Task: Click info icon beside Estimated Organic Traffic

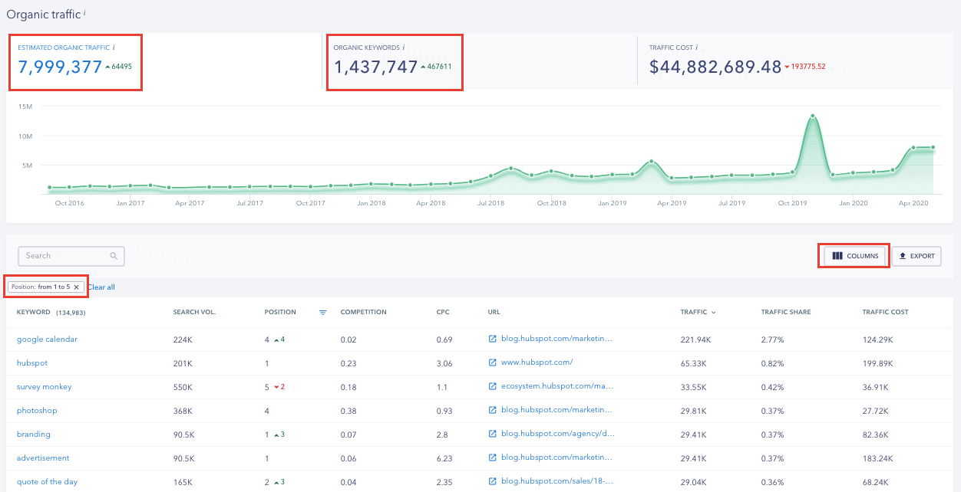Action: tap(113, 48)
